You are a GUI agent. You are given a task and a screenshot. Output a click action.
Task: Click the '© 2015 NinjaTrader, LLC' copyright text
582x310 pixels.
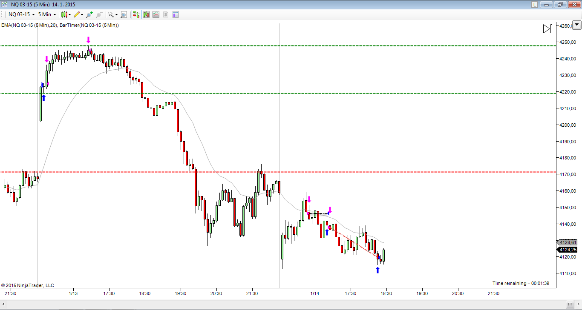coord(28,285)
